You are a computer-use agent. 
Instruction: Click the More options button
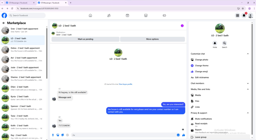(x=152, y=39)
